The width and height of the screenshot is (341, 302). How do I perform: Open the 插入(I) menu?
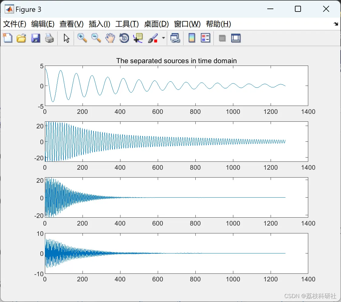pos(100,24)
